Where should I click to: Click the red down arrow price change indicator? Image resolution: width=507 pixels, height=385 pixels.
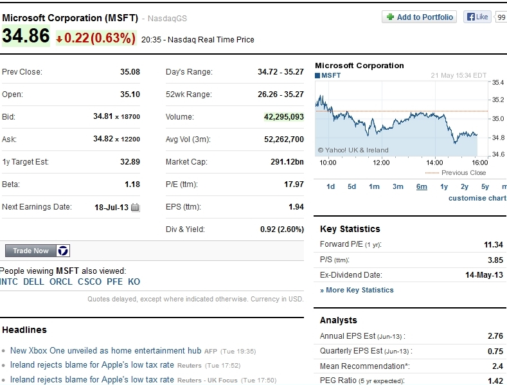59,39
